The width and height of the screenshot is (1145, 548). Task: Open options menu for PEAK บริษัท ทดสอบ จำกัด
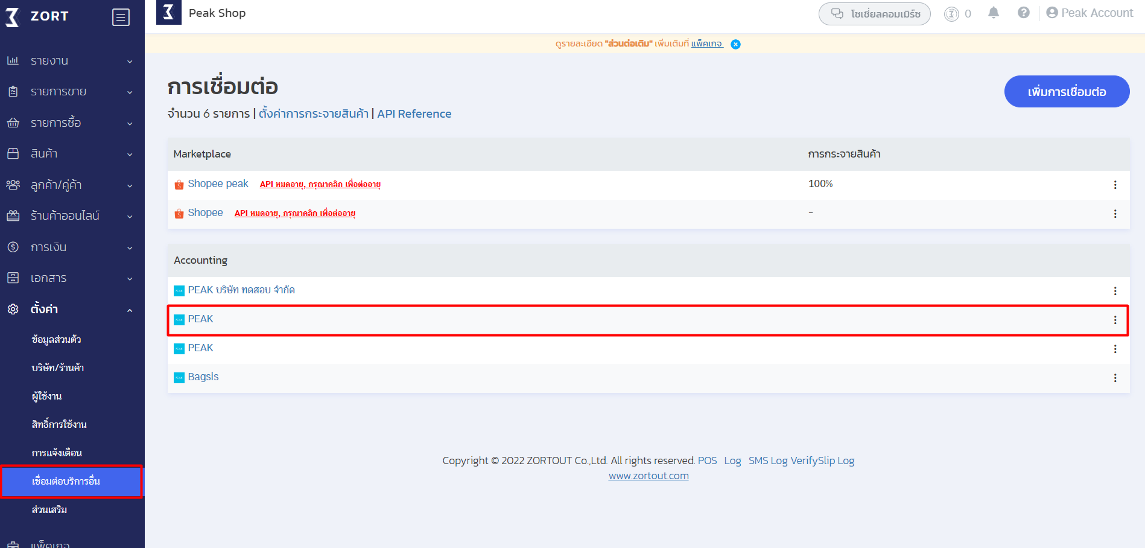click(1115, 291)
